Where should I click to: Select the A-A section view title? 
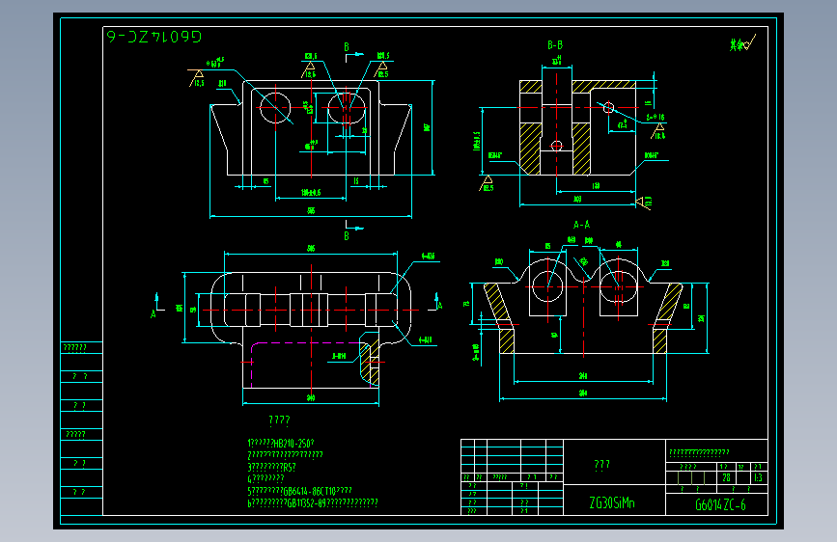[x=581, y=225]
